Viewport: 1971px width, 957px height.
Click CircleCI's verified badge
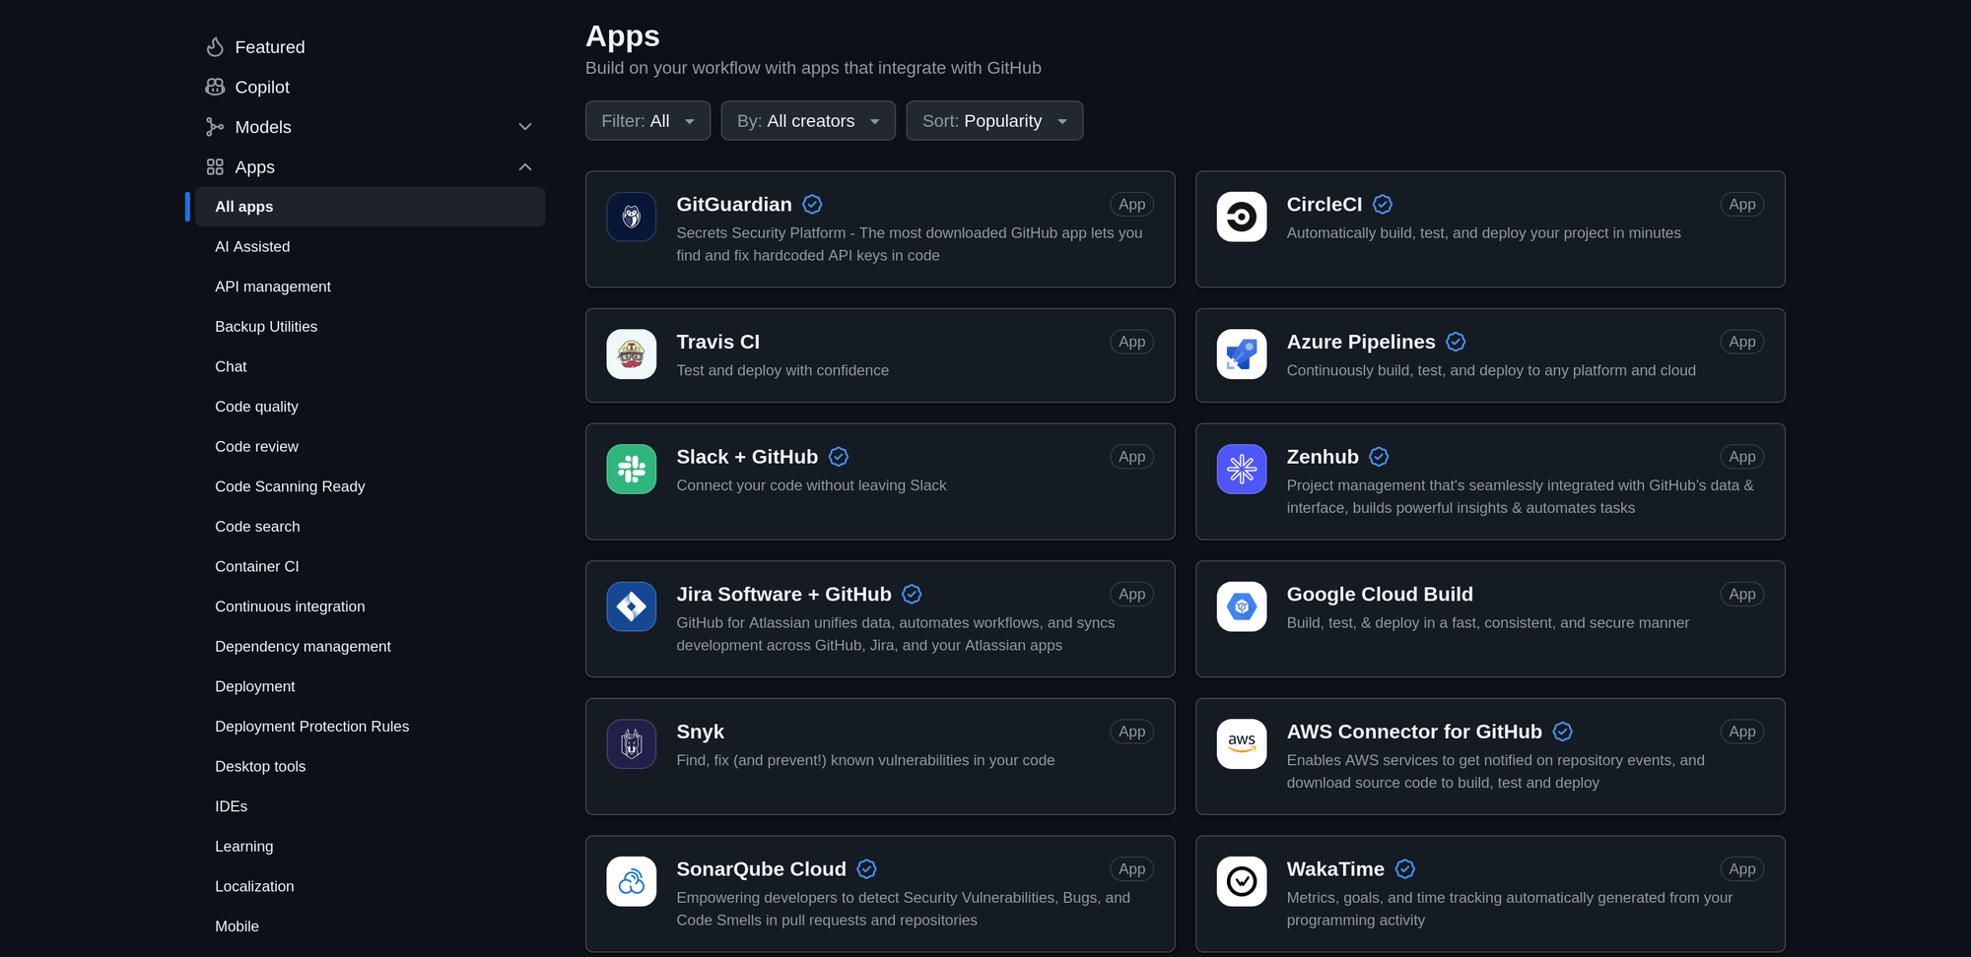[1383, 205]
